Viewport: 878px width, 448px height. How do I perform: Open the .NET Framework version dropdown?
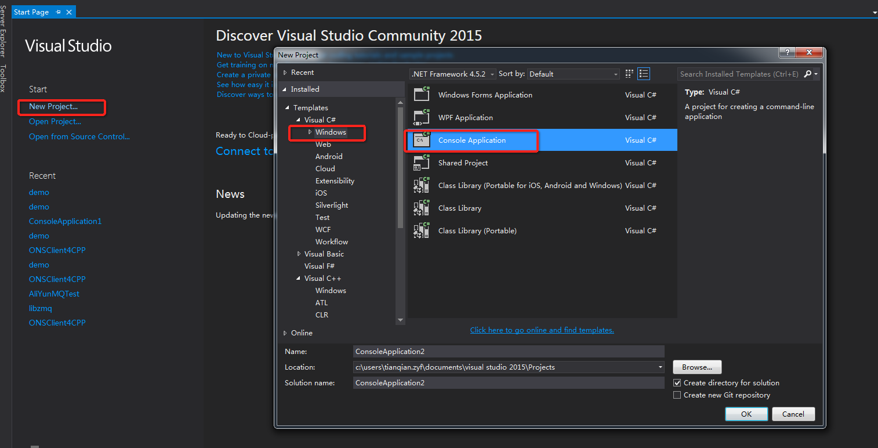click(x=453, y=74)
